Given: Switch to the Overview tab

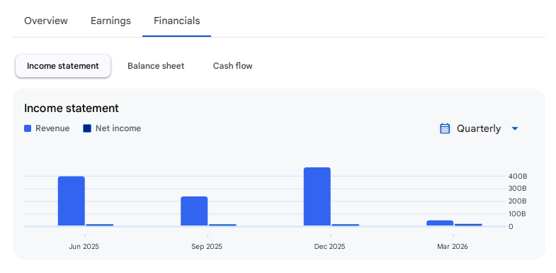Looking at the screenshot, I should tap(46, 21).
